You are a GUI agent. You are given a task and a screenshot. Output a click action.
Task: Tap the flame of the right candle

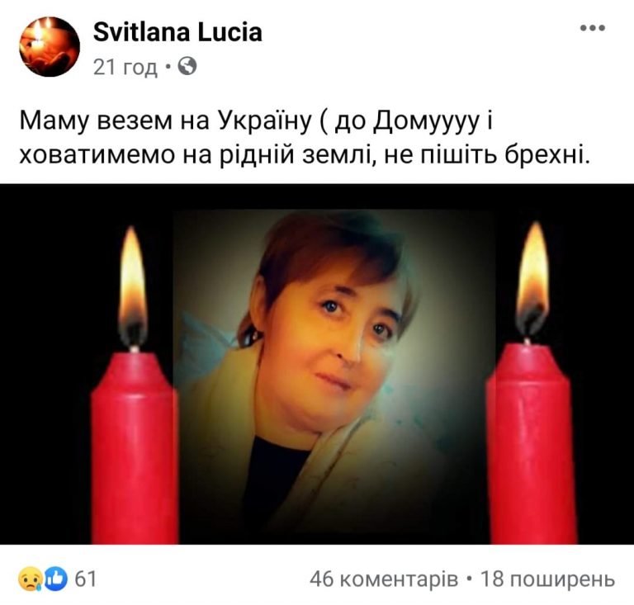[533, 281]
